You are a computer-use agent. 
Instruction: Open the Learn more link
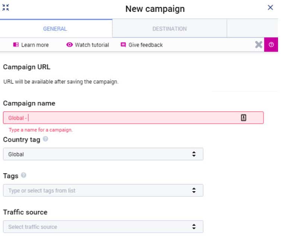coord(35,45)
